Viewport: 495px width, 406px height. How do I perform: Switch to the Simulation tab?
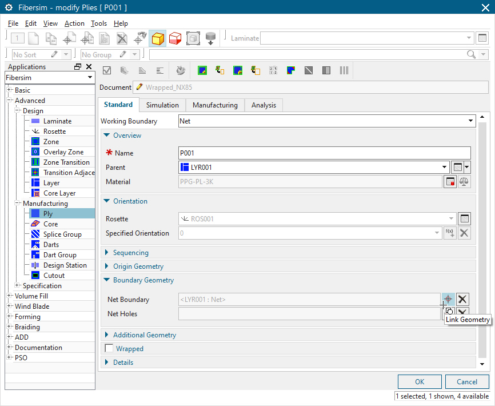click(162, 105)
